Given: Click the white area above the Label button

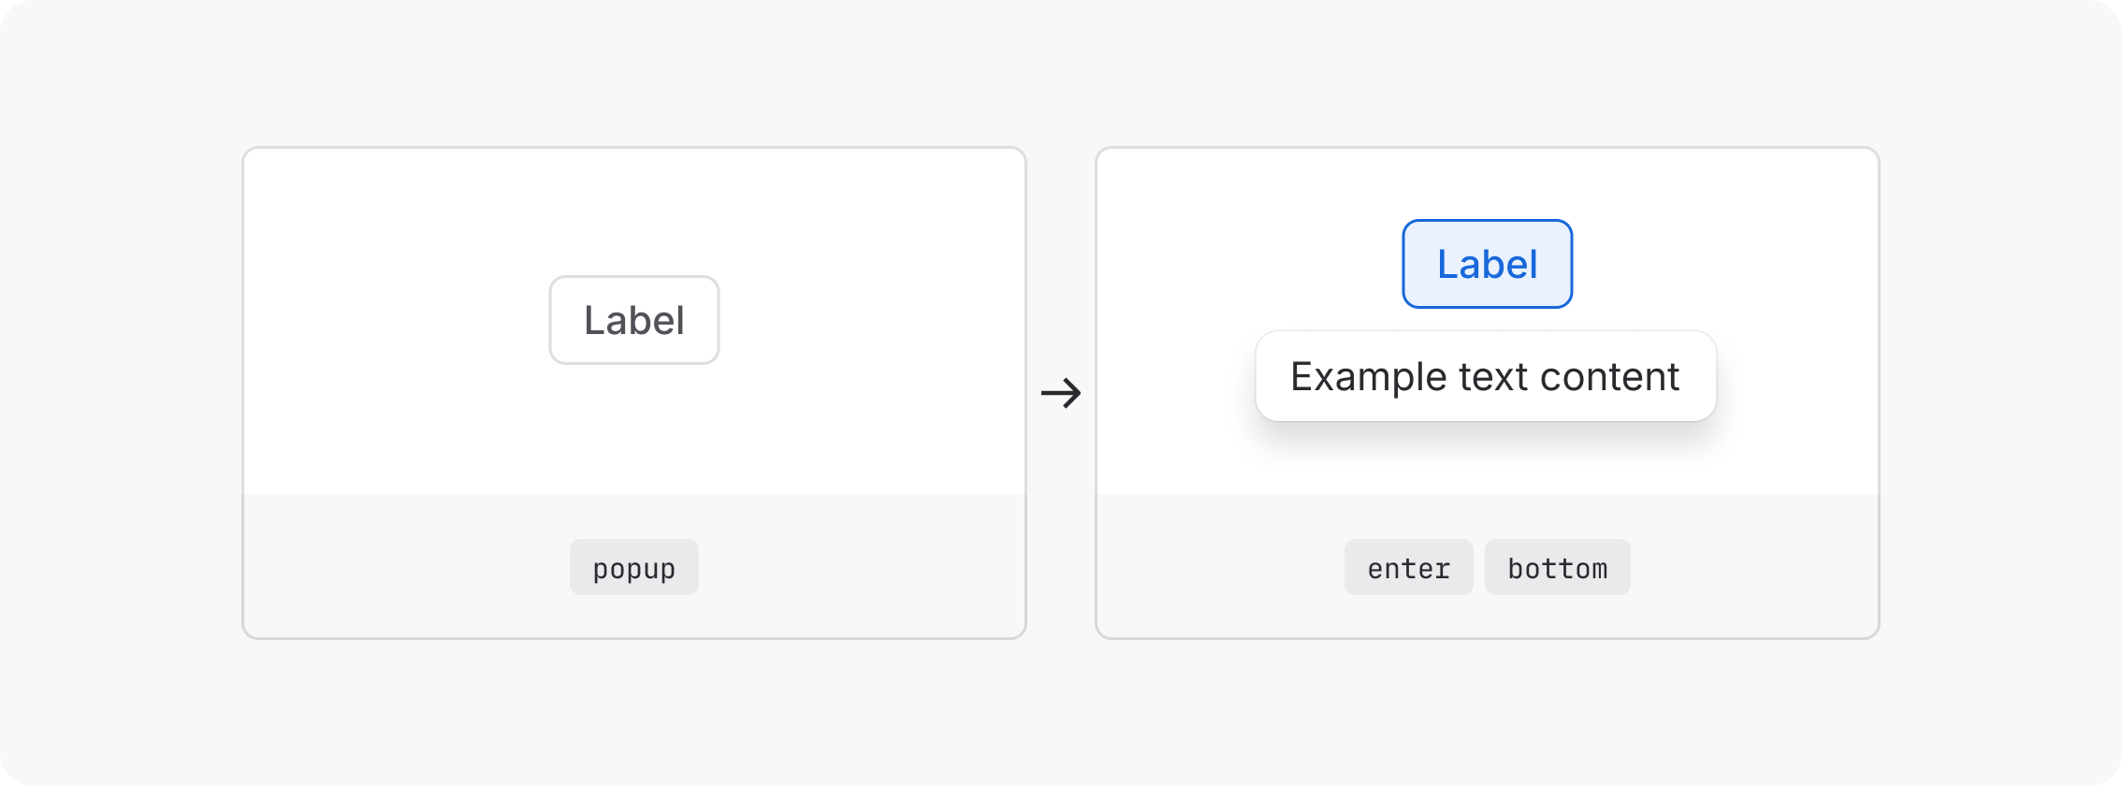Looking at the screenshot, I should click(x=633, y=206).
